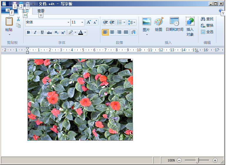This screenshot has height=165, width=241.
Task: Center align the text
Action: point(112,32)
